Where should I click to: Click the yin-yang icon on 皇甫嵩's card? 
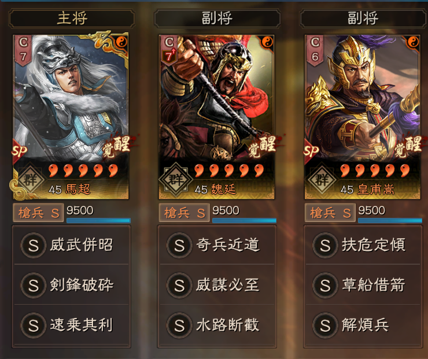pyautogui.click(x=413, y=42)
